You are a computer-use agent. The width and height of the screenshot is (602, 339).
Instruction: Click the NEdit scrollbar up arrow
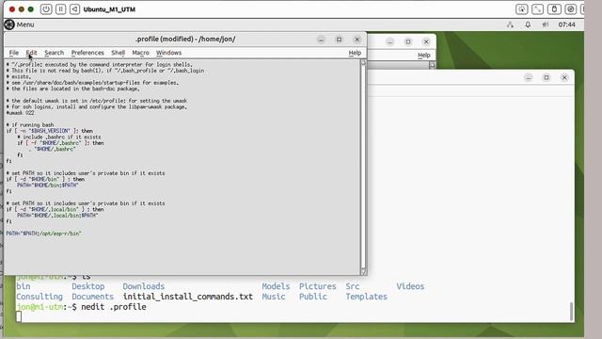click(x=364, y=63)
